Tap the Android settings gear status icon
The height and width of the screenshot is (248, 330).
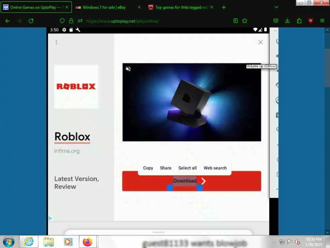64,30
